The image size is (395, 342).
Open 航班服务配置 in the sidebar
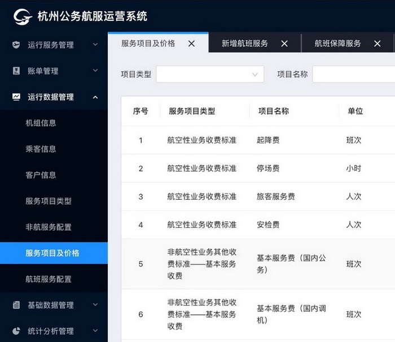49,279
